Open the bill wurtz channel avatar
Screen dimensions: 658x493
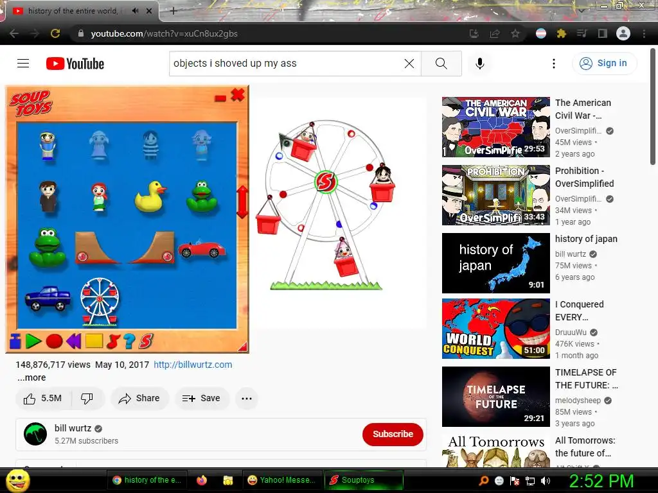pyautogui.click(x=35, y=434)
